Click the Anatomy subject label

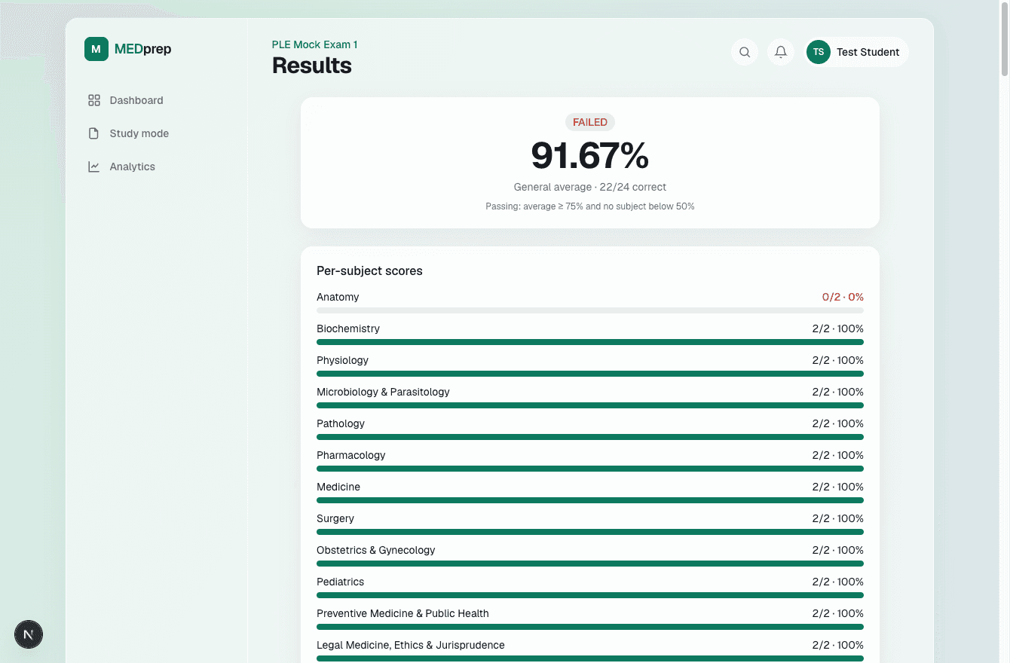click(x=338, y=297)
